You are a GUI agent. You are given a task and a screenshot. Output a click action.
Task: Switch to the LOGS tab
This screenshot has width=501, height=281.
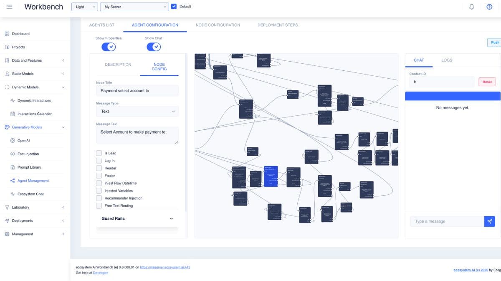[447, 60]
